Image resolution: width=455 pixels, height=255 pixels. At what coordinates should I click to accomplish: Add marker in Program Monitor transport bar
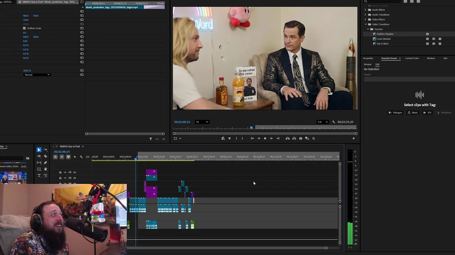coord(229,138)
